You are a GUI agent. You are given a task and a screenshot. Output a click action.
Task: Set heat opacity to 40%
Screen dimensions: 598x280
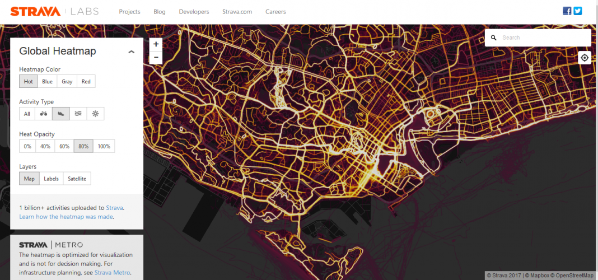45,146
